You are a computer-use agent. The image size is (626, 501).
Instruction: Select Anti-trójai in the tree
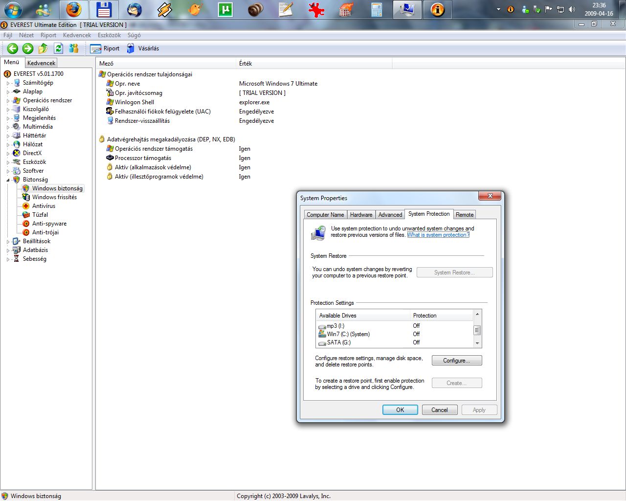point(45,232)
